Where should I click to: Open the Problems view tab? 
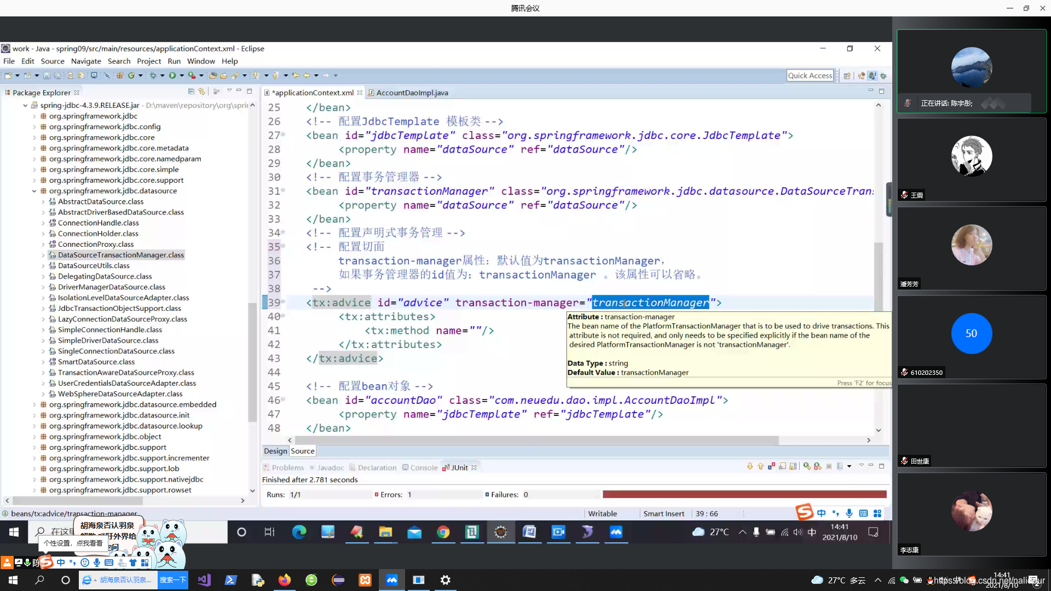[x=284, y=467]
